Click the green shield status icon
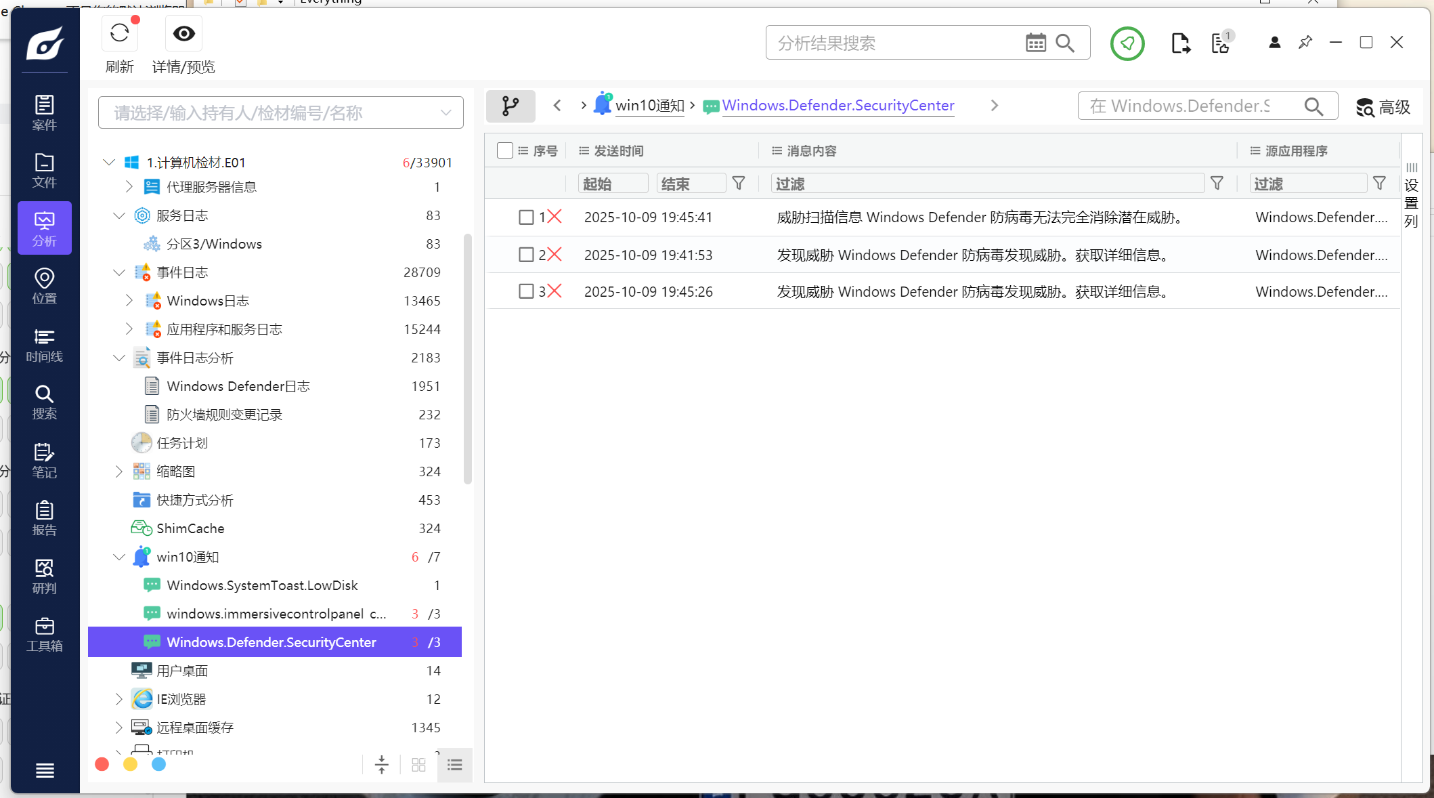Image resolution: width=1434 pixels, height=798 pixels. click(x=1127, y=43)
